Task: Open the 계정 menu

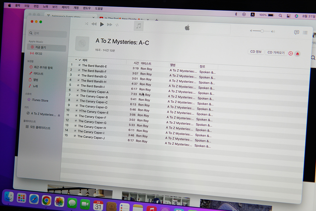Action: 76,8
